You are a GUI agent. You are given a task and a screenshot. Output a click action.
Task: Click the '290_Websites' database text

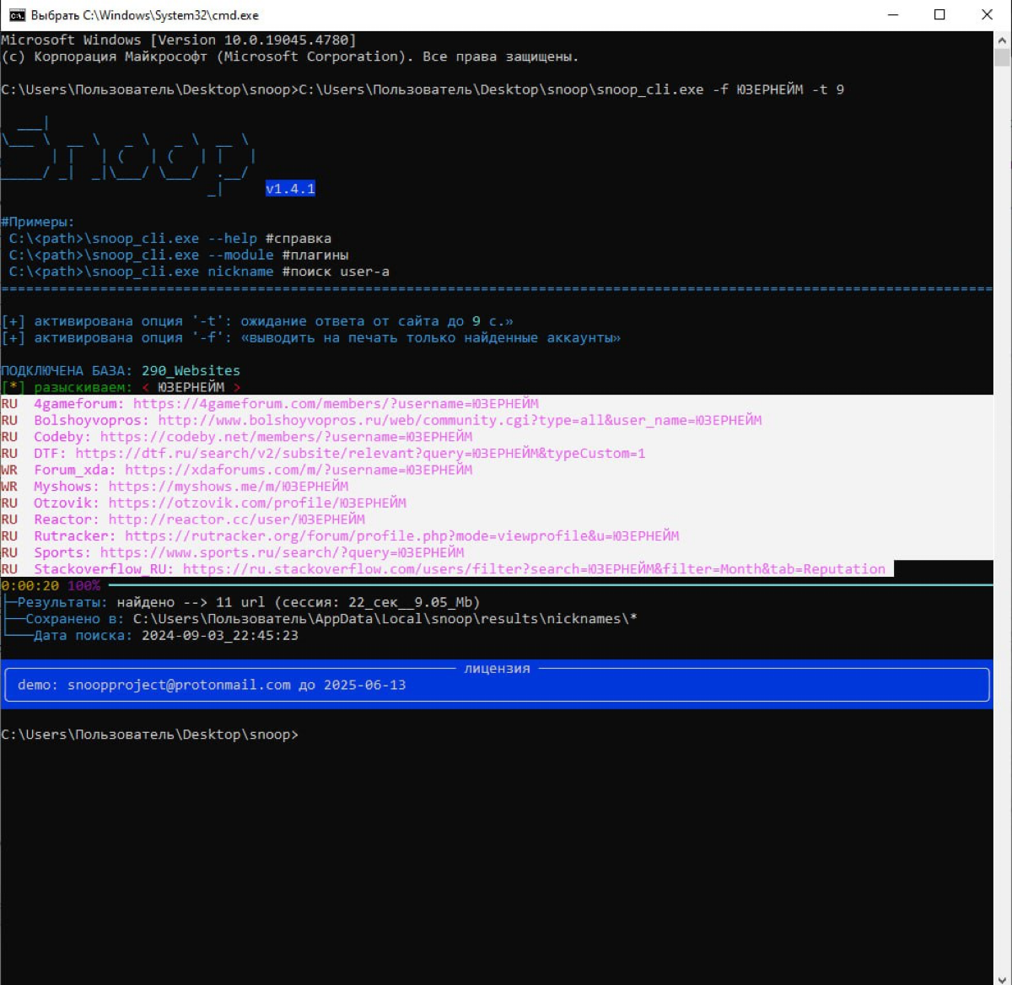coord(191,370)
